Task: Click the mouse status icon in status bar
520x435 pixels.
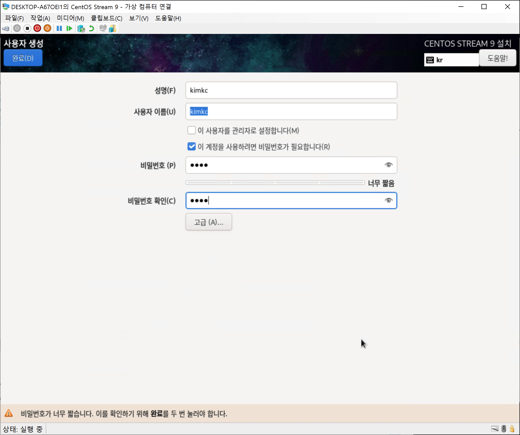Action: (x=504, y=429)
